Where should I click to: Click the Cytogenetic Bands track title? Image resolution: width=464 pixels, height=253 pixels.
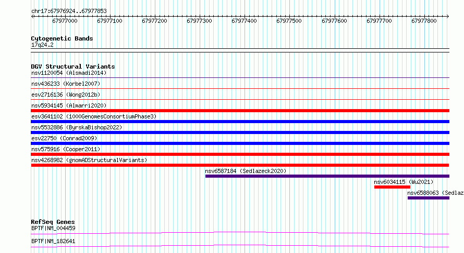(62, 38)
